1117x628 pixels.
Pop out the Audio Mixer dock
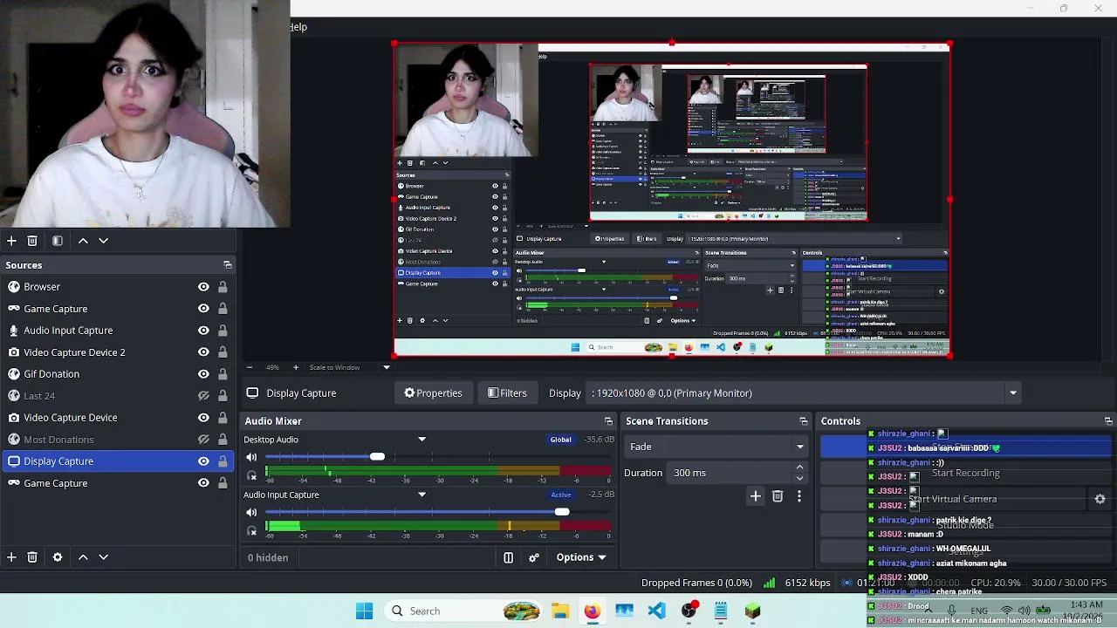coord(608,421)
